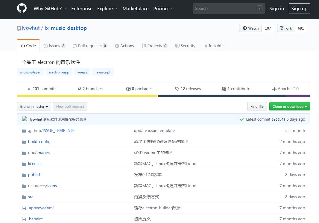
Task: Click the repository book icon beside lyswhut
Action: (x=19, y=28)
